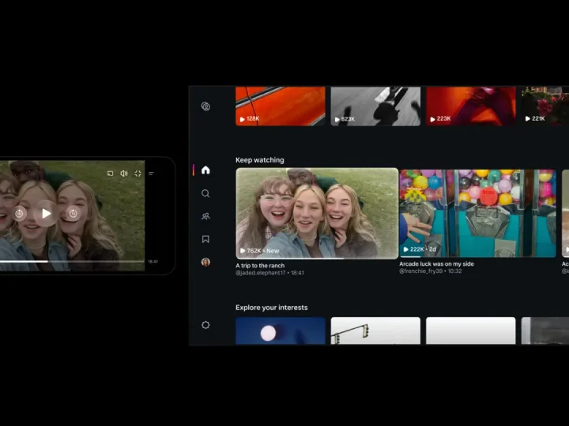569x426 pixels.
Task: Seek on the phone video progress bar
Action: coord(72,261)
